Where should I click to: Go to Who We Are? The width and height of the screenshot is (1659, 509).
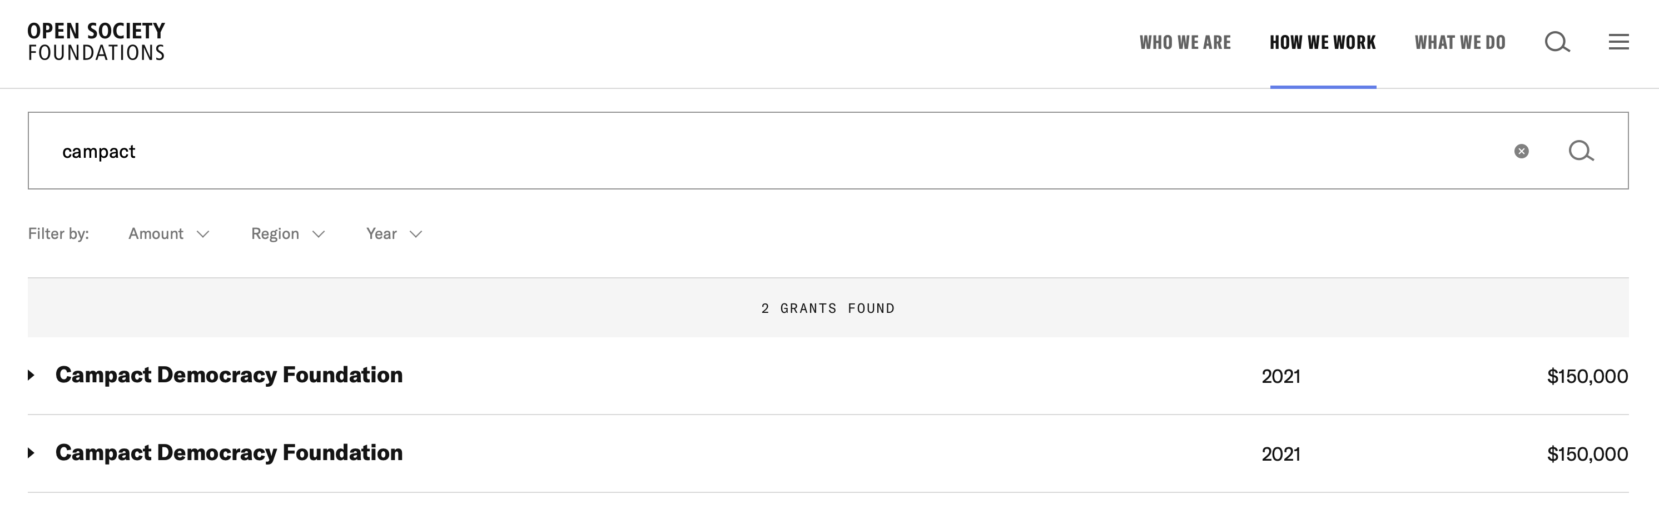tap(1185, 42)
